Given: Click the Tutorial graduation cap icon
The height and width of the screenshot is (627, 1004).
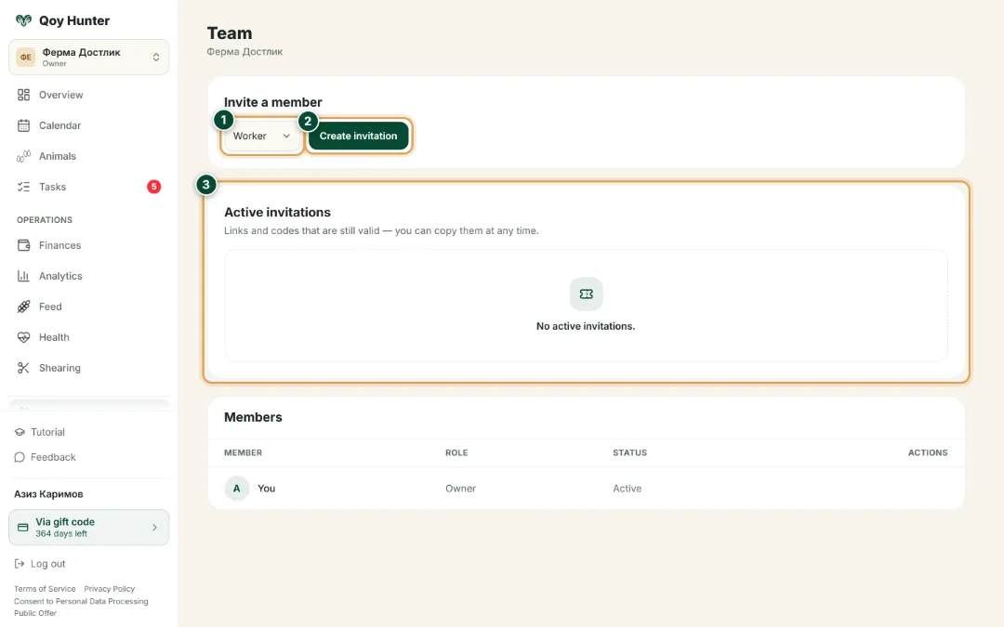Looking at the screenshot, I should 20,432.
